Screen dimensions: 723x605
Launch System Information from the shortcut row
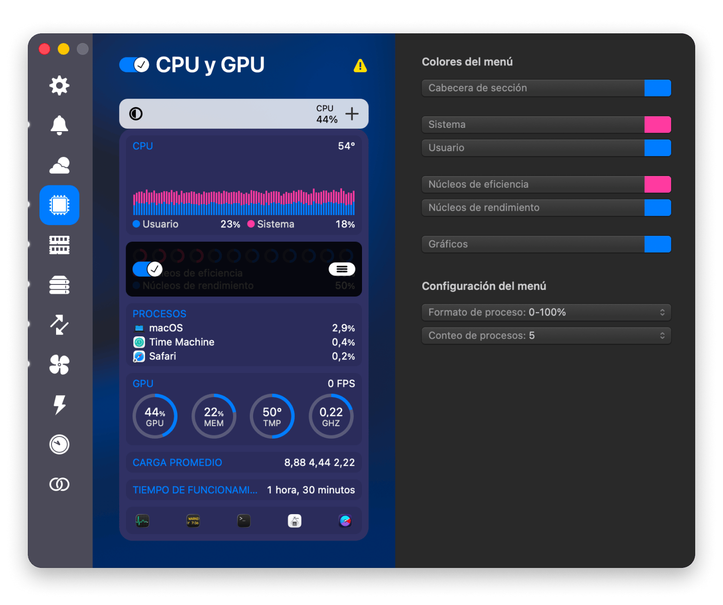click(x=295, y=521)
